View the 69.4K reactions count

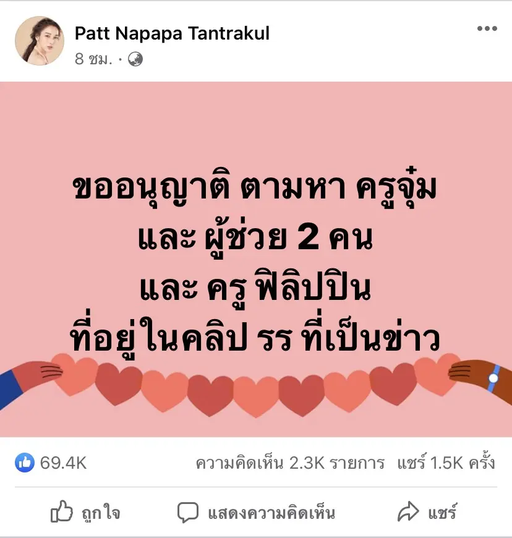[63, 463]
